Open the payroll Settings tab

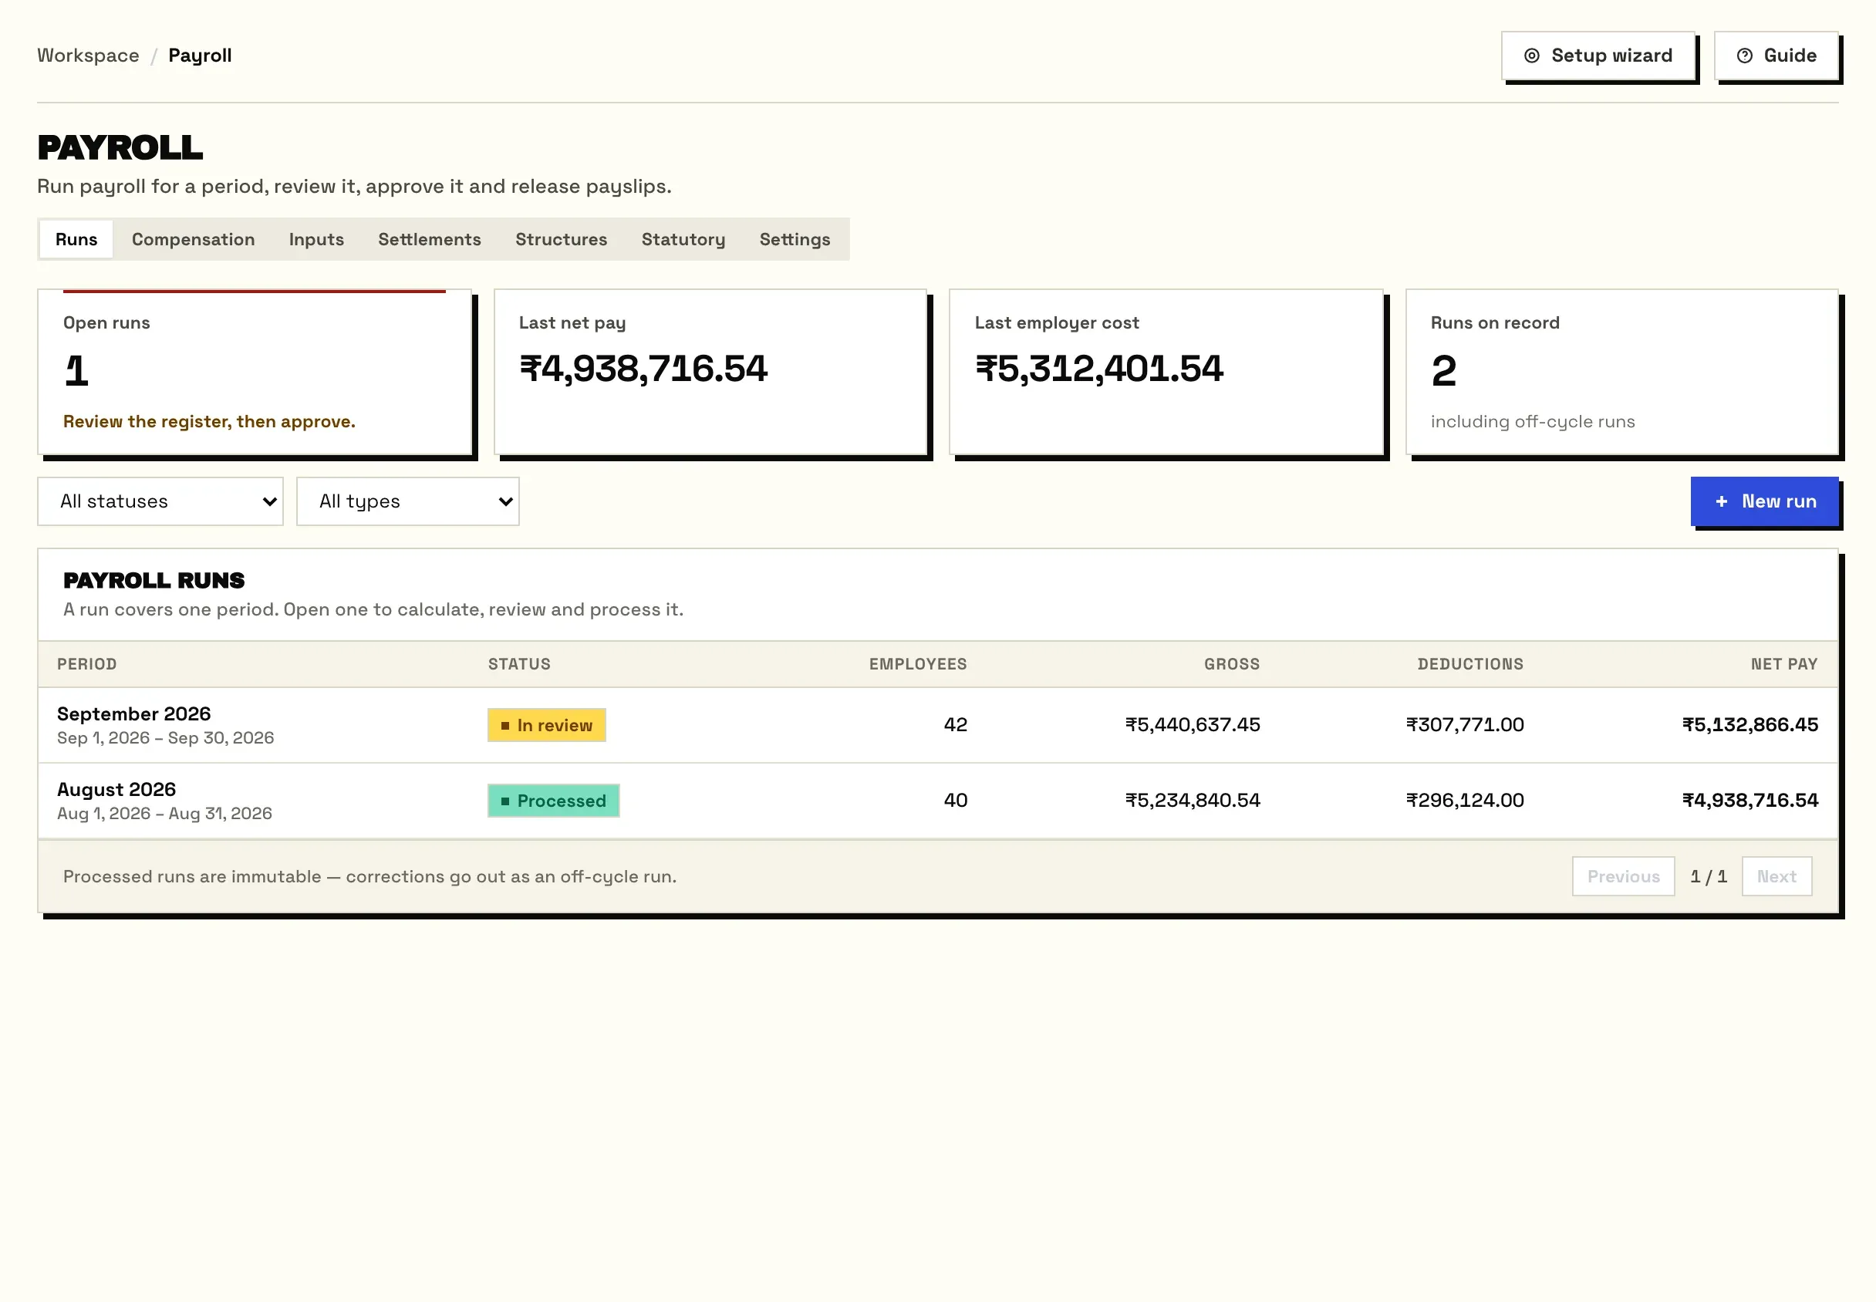coord(795,240)
